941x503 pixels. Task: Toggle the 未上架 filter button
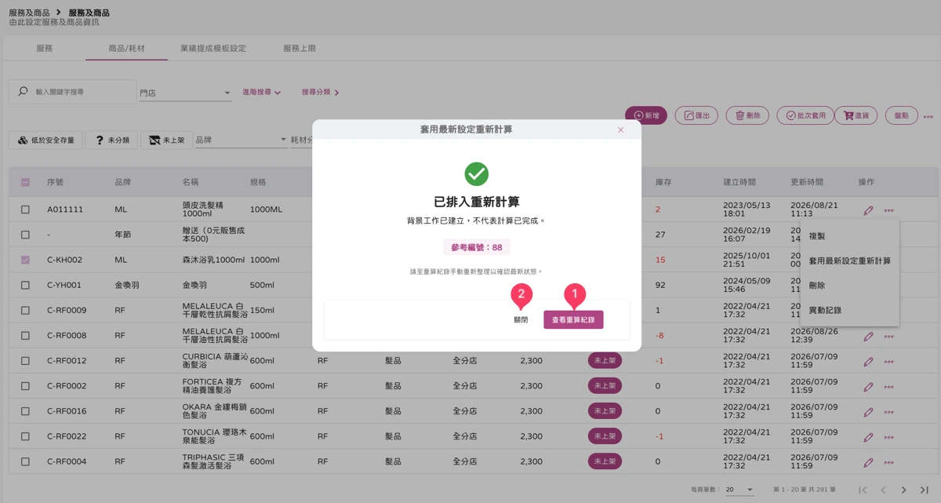[166, 140]
